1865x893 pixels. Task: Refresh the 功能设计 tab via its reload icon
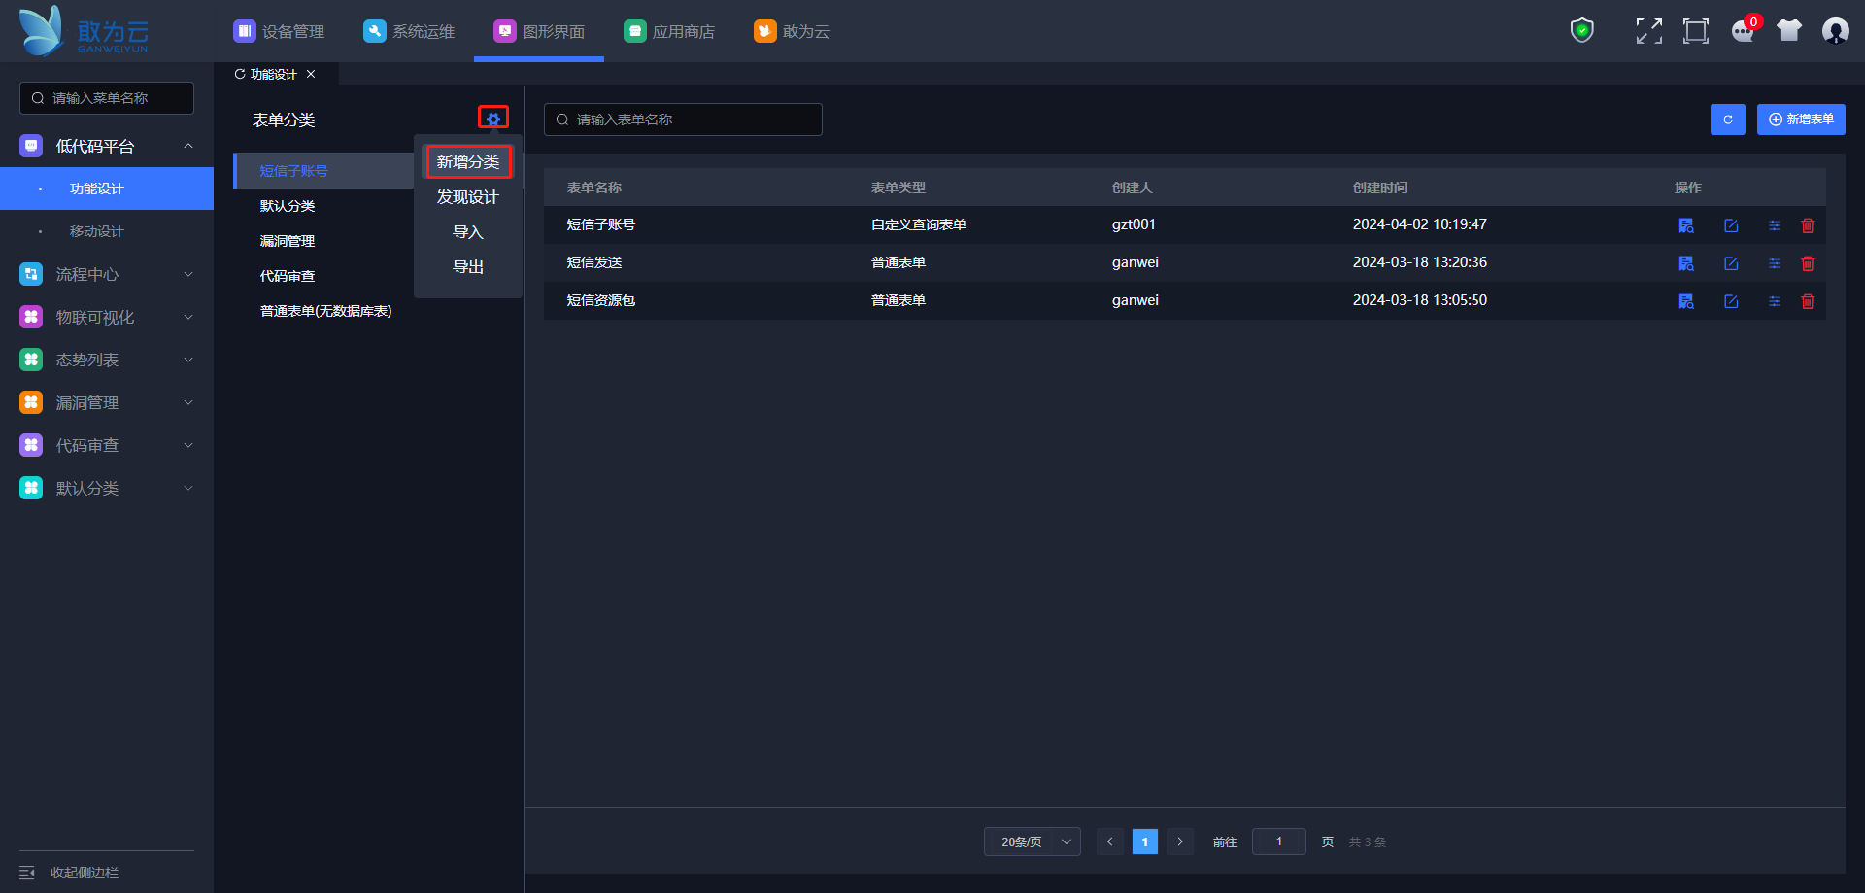click(240, 74)
